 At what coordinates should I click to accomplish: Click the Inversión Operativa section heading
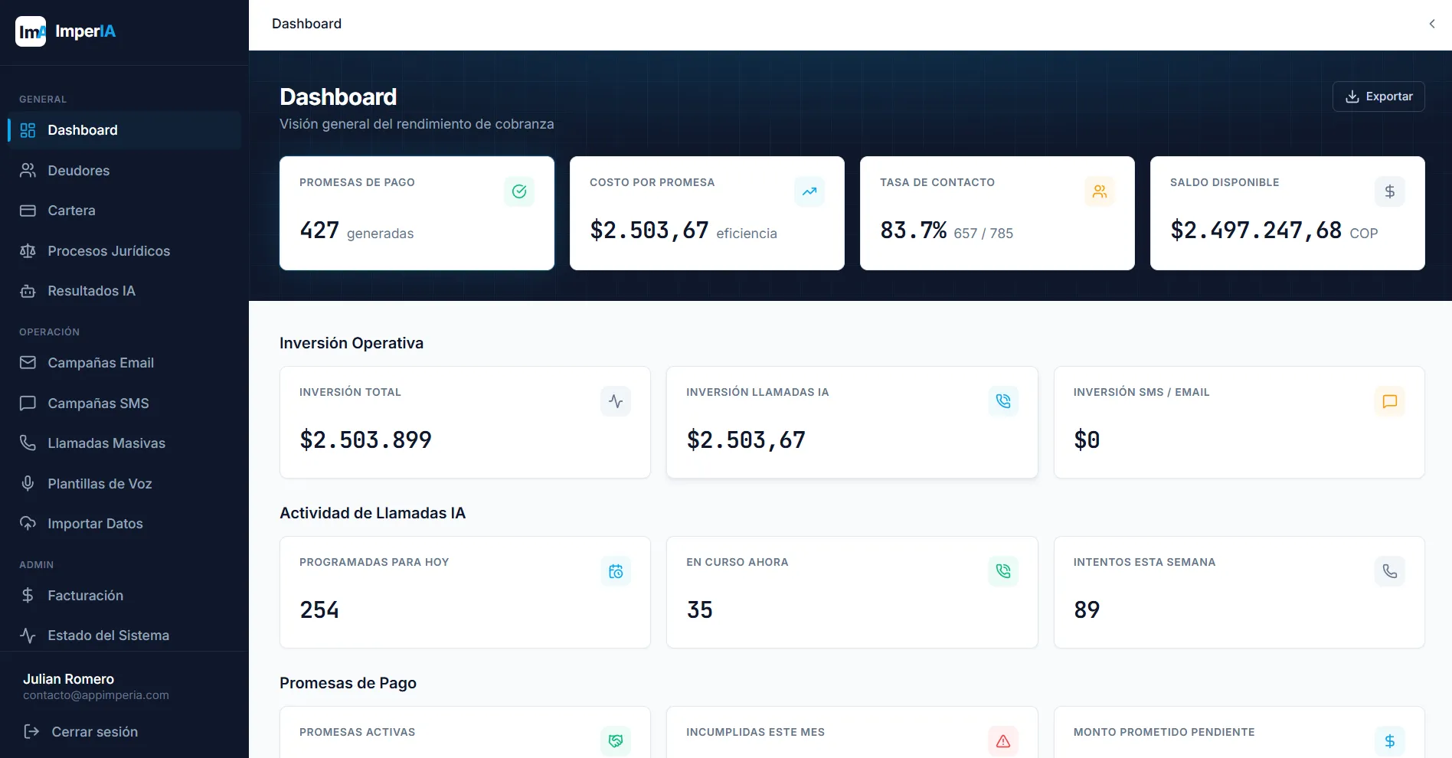point(352,343)
